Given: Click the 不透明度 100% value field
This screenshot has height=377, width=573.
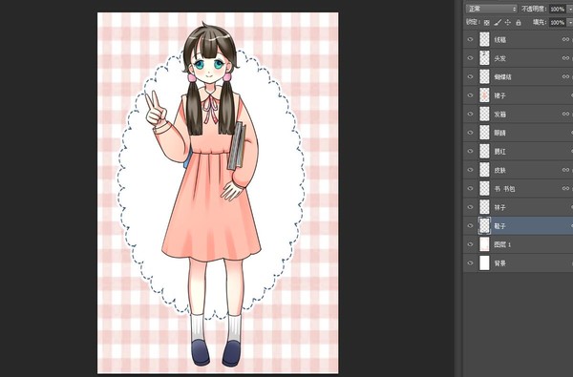Looking at the screenshot, I should pyautogui.click(x=558, y=9).
